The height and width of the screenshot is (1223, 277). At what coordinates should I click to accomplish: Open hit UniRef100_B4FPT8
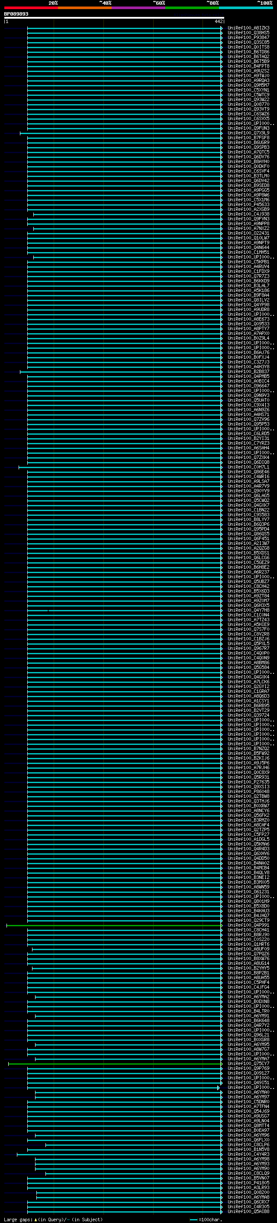(248, 66)
